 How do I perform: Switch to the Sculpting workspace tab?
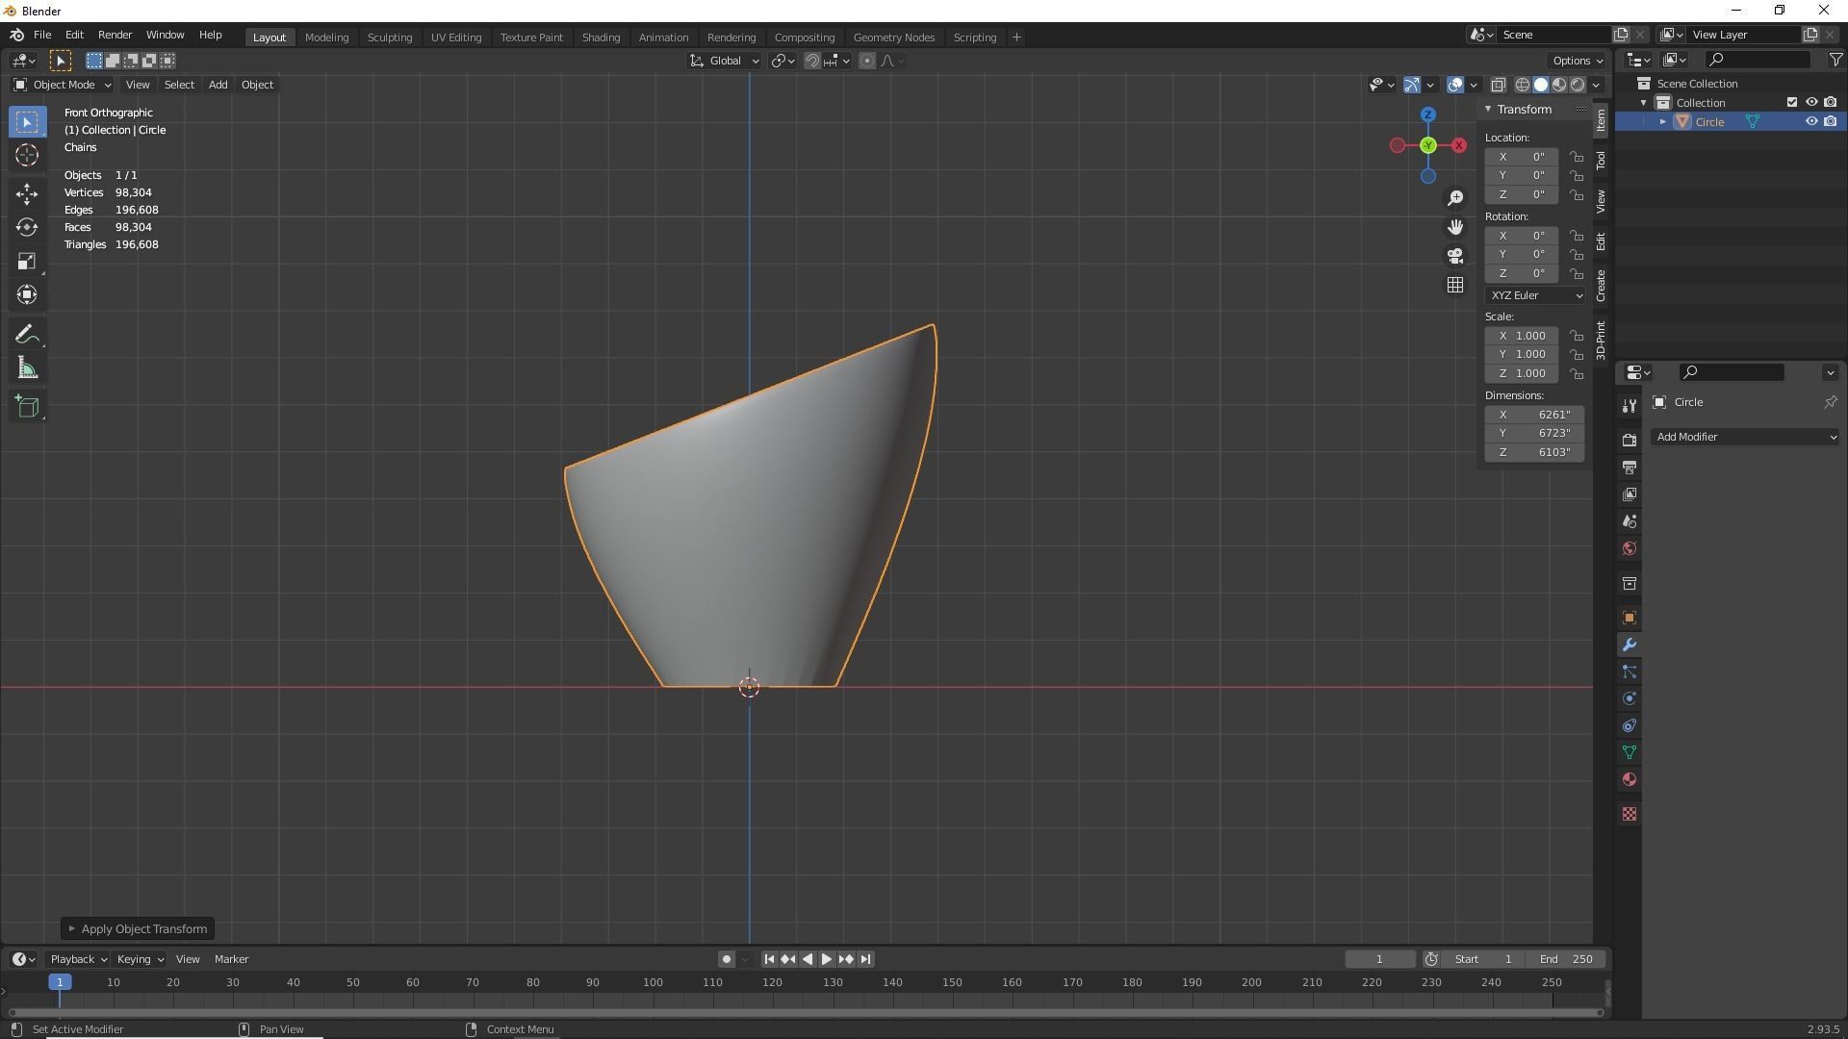[390, 38]
